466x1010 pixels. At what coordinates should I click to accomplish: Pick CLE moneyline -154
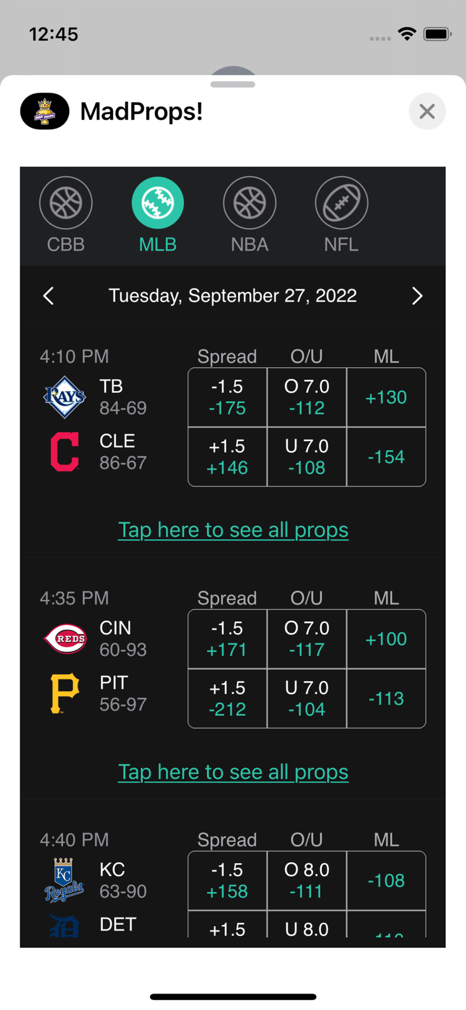386,457
